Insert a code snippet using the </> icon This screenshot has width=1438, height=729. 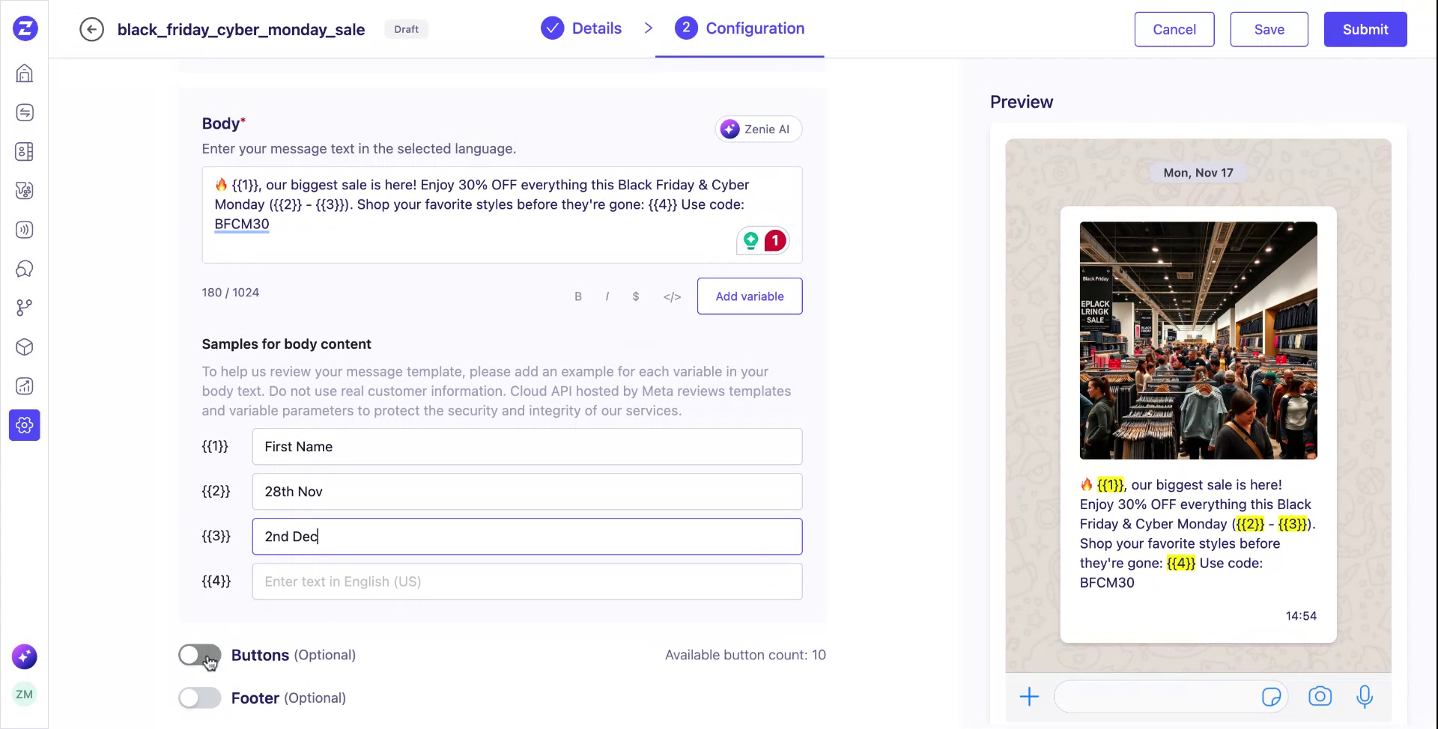[672, 296]
